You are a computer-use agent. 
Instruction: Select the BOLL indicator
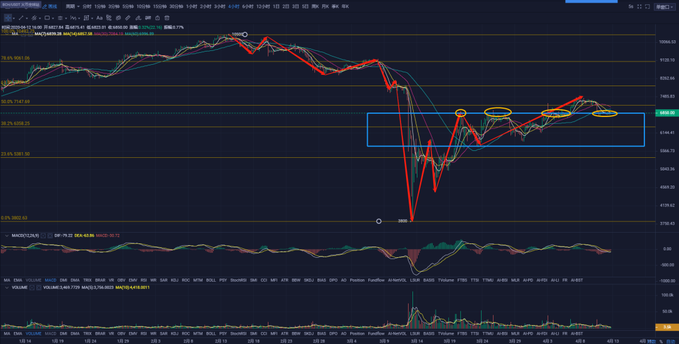click(211, 280)
